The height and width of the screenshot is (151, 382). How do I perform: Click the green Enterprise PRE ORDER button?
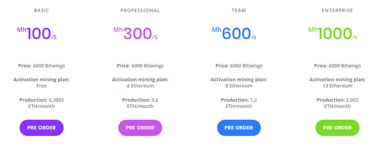click(x=337, y=128)
